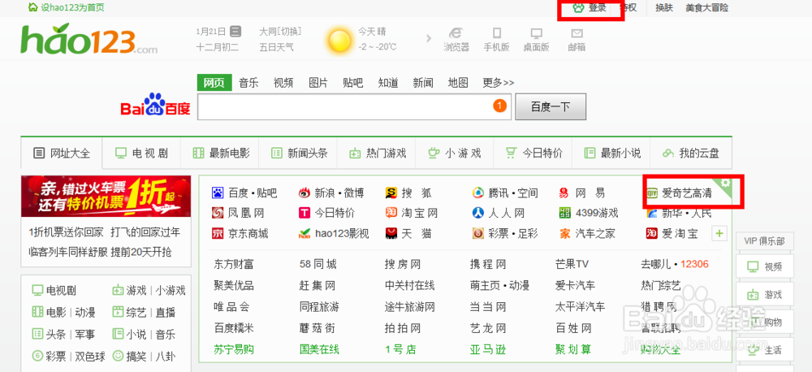Click the 京东商城 red icon
The height and width of the screenshot is (372, 812).
tap(218, 234)
